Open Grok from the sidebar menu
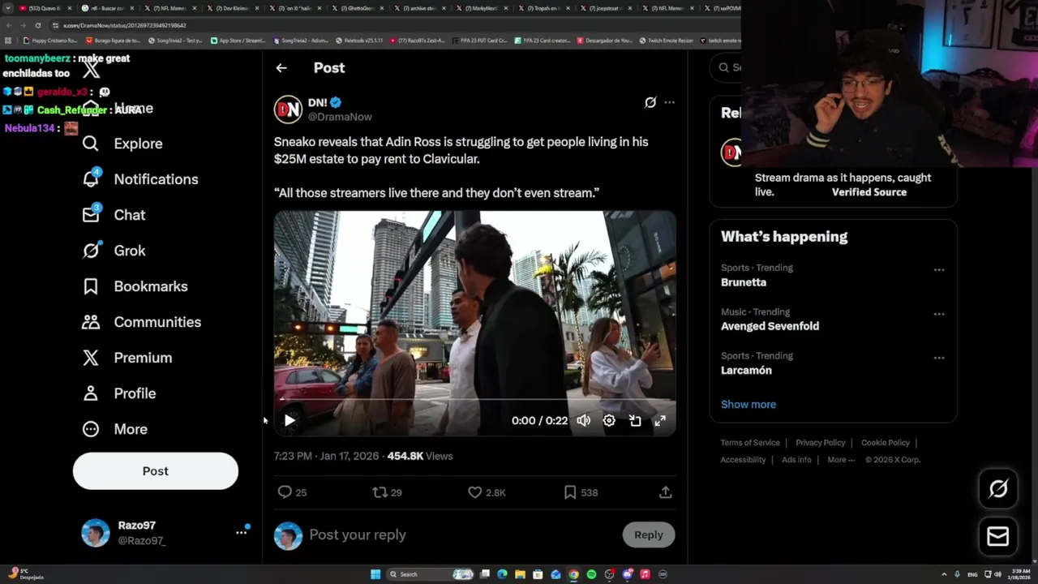Screen dimensions: 1038x584 pos(114,251)
